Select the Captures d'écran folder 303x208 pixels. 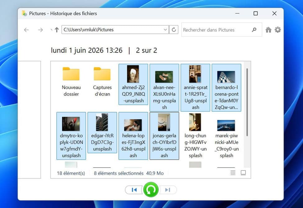tap(102, 82)
